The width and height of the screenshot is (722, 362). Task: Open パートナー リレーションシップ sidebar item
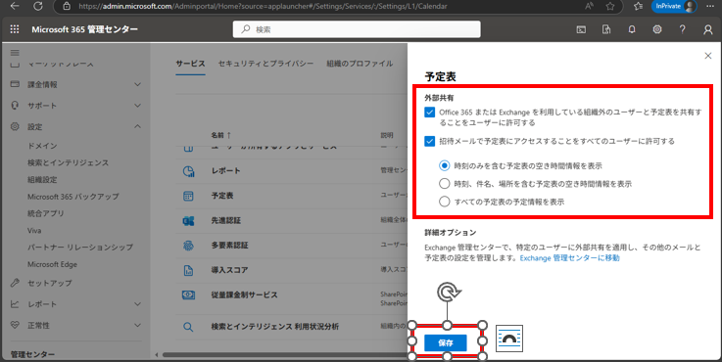(x=80, y=248)
